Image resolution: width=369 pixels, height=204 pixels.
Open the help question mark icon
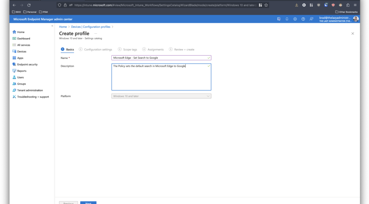coord(303,19)
